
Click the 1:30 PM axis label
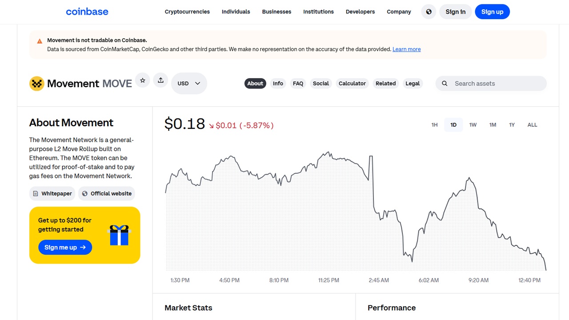point(180,280)
